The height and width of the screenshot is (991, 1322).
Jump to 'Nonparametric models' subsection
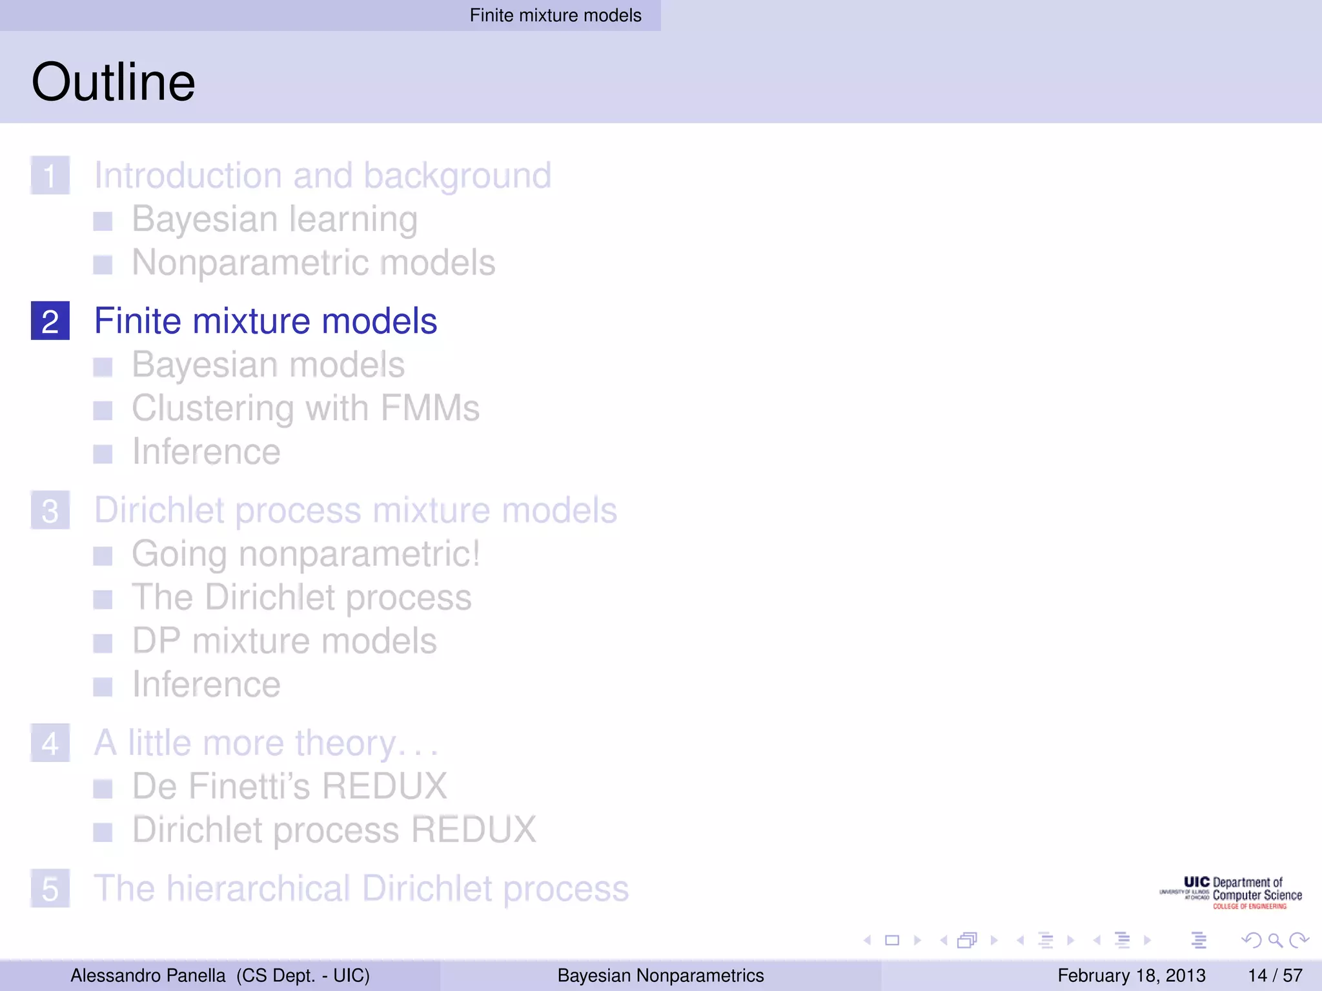pyautogui.click(x=314, y=263)
